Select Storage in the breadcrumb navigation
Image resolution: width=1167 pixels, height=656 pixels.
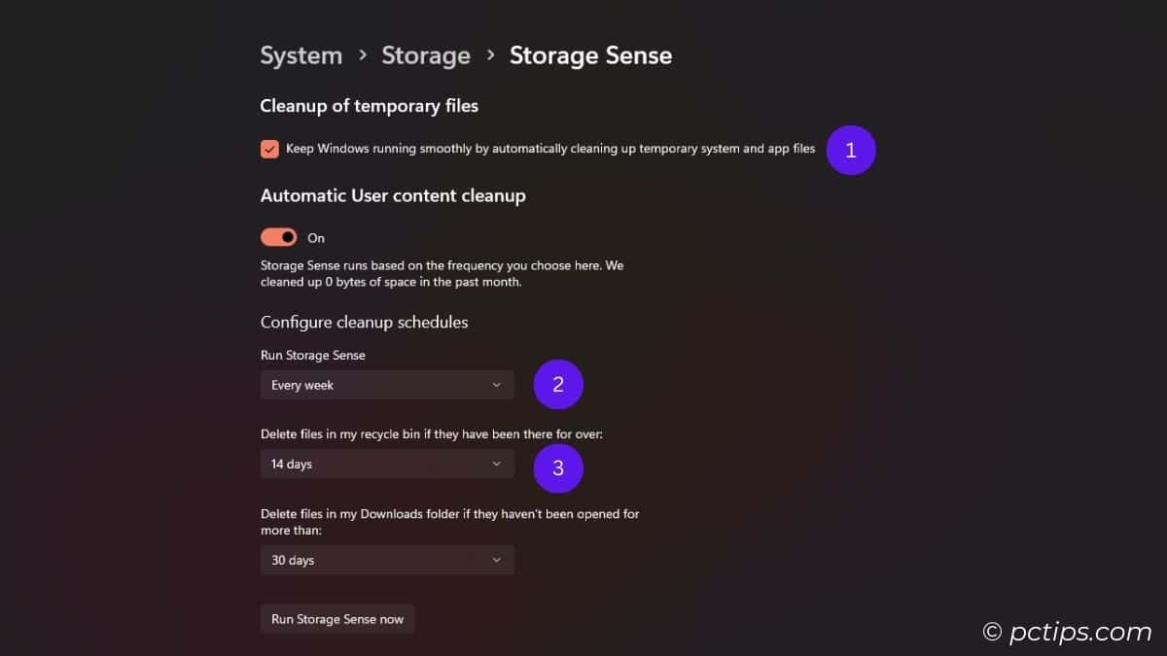[426, 55]
